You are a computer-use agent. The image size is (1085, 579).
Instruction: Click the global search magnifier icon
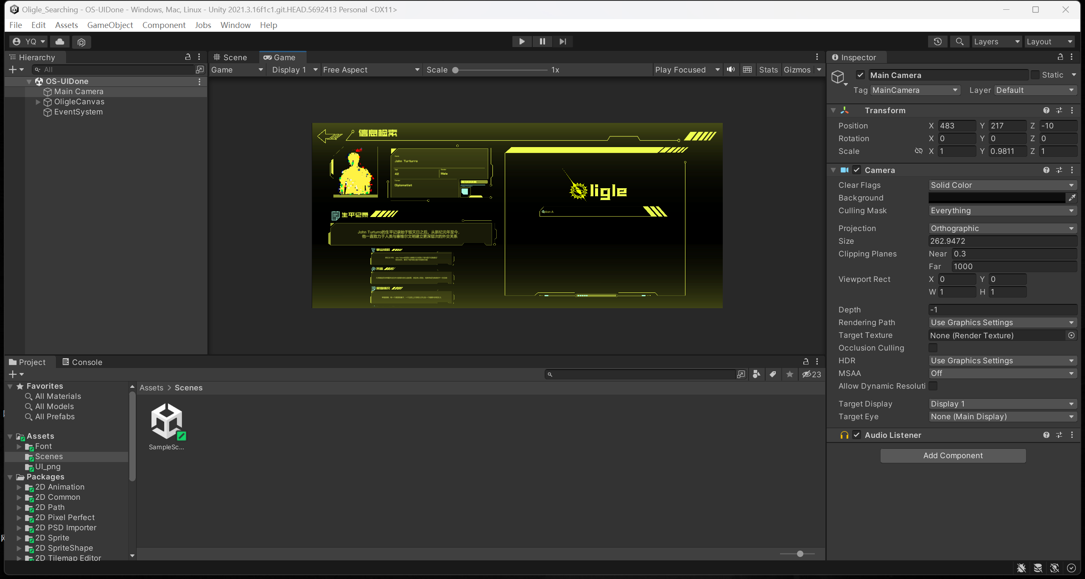coord(959,42)
